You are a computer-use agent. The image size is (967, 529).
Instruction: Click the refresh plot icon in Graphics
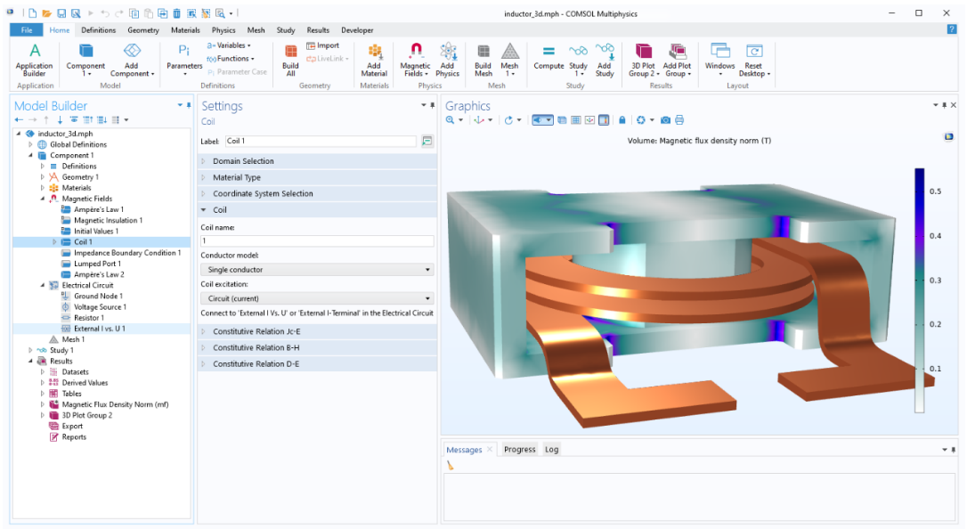[641, 120]
